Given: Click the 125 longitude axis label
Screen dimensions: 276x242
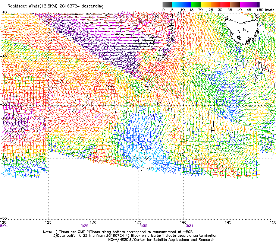Looking at the screenshot, I should tap(48, 223).
